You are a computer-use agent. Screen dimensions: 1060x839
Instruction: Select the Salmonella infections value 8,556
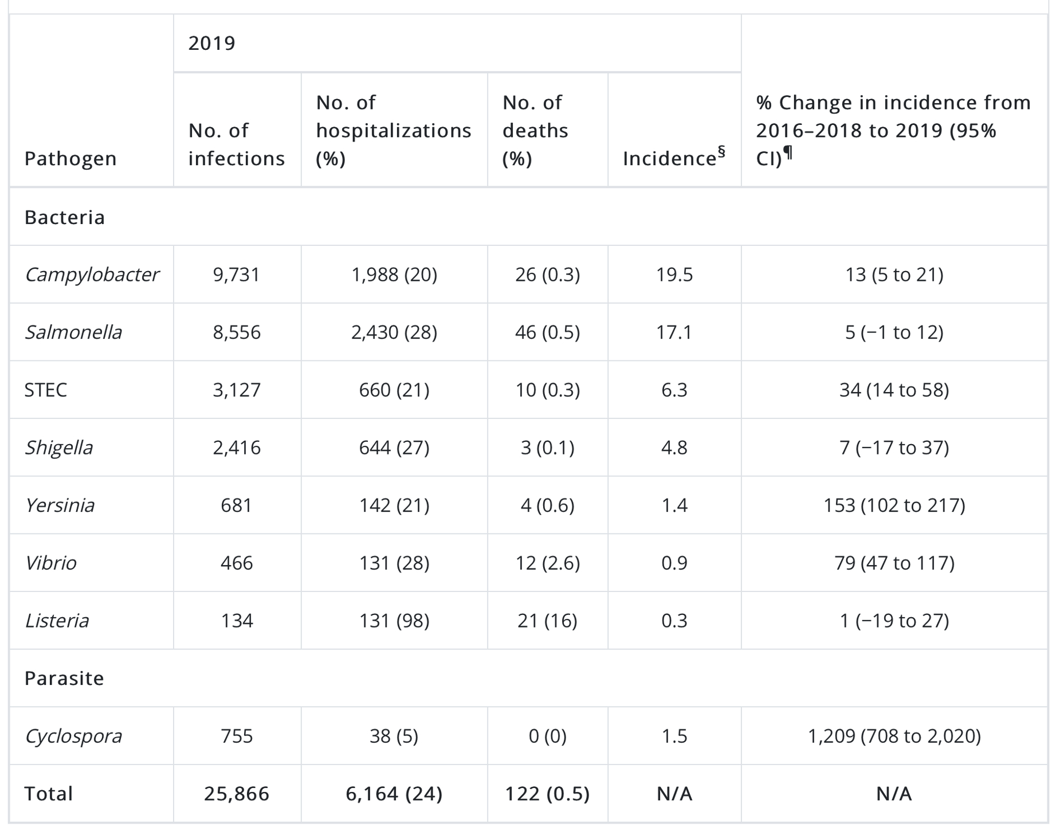(x=237, y=332)
